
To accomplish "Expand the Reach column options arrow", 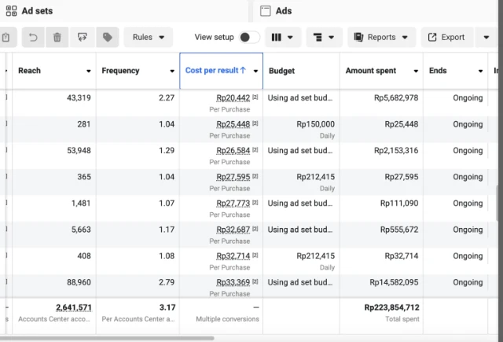I will (x=88, y=72).
